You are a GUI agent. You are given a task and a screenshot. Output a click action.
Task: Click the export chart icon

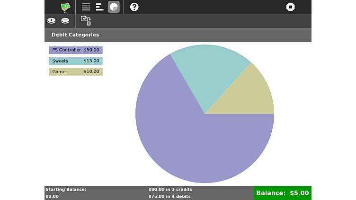coord(86,21)
